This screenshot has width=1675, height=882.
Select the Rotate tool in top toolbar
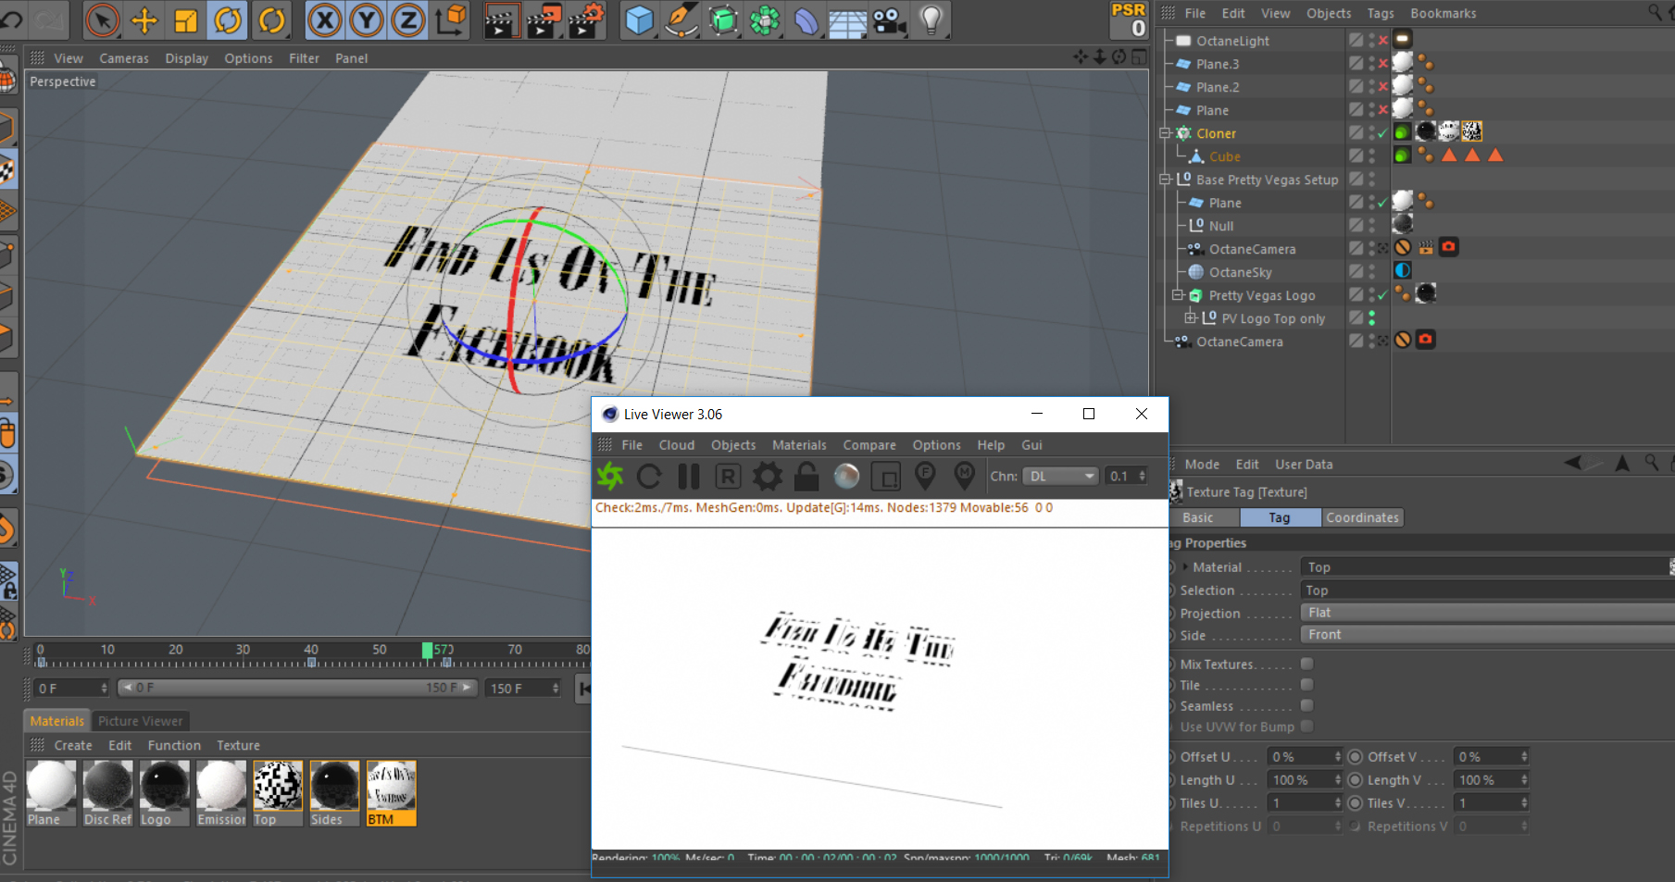(x=228, y=20)
